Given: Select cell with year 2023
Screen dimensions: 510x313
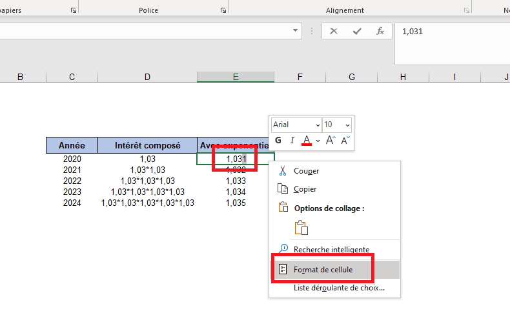Looking at the screenshot, I should [72, 192].
